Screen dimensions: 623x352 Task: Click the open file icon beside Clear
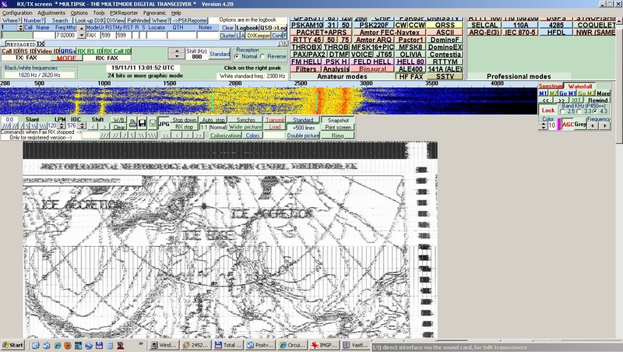click(x=132, y=123)
